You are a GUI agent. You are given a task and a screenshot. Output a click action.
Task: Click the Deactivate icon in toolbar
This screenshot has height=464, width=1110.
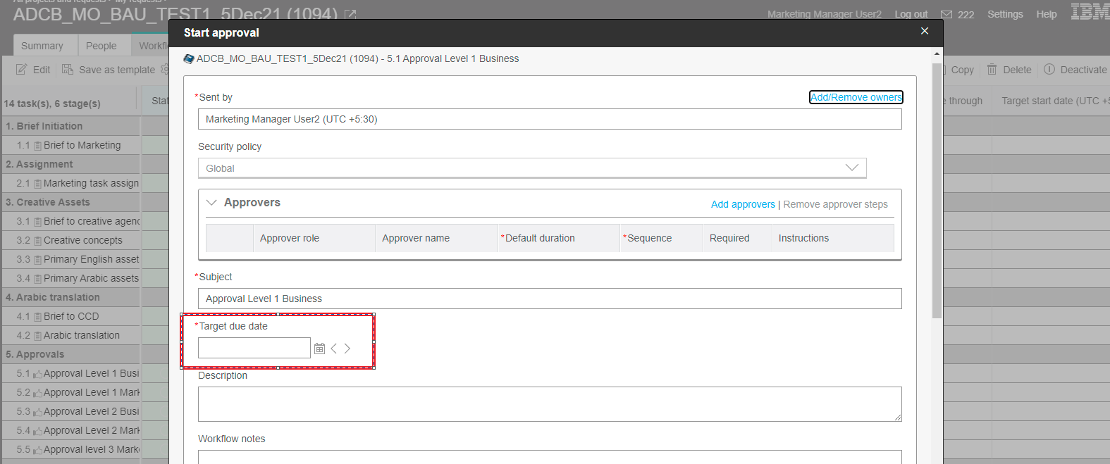[1049, 69]
